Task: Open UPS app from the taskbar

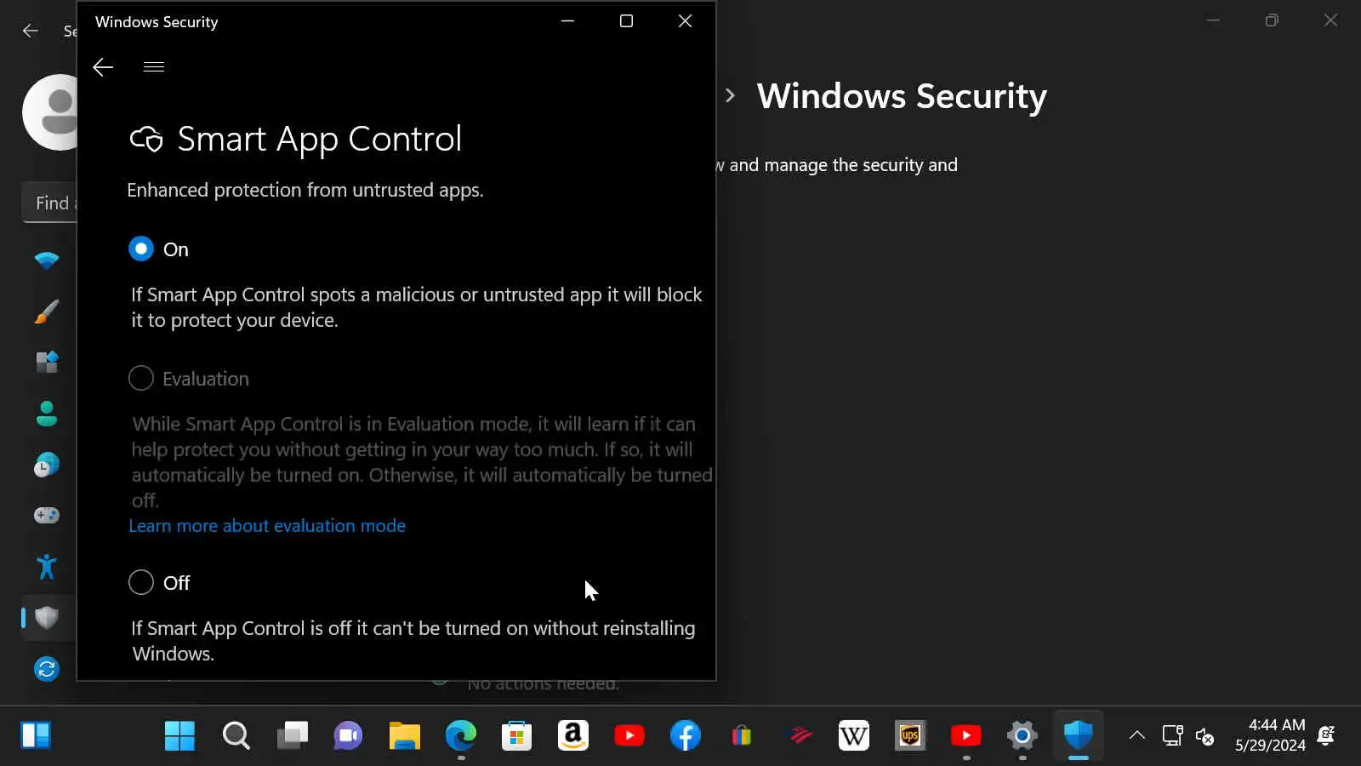Action: point(909,735)
